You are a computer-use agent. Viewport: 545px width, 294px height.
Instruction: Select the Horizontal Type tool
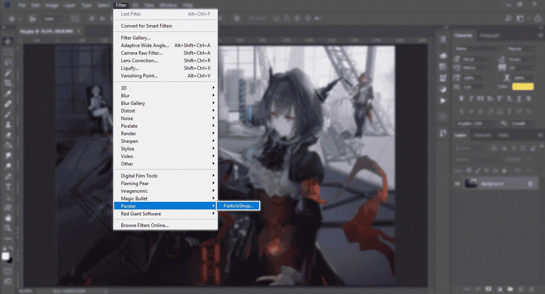pyautogui.click(x=8, y=187)
